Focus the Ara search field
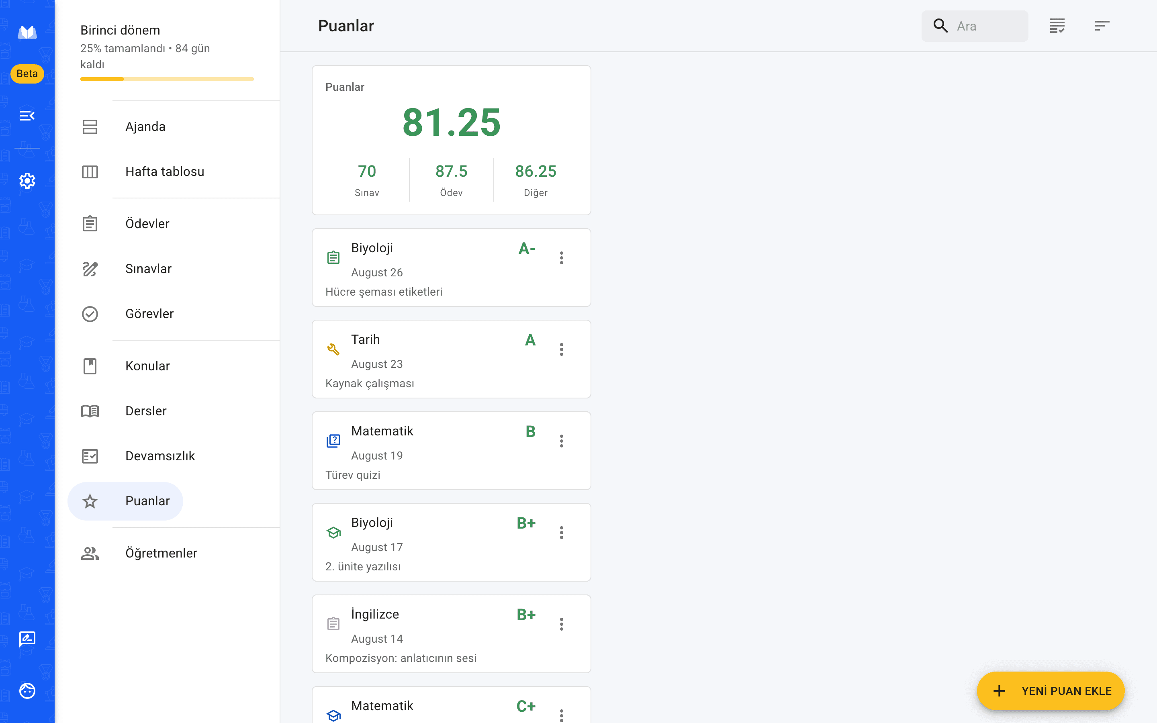This screenshot has height=723, width=1157. click(975, 26)
